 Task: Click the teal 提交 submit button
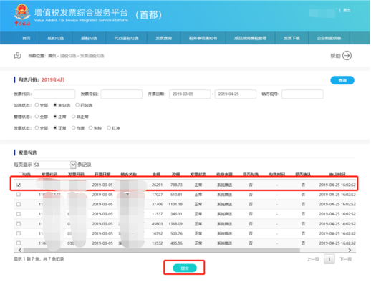click(185, 268)
